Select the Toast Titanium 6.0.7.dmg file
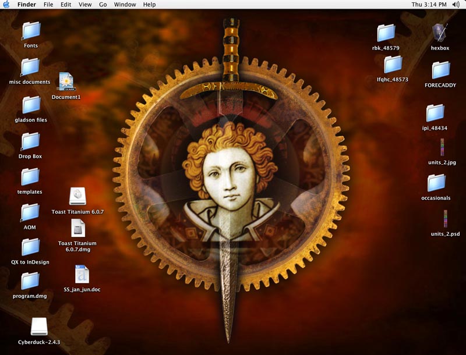 [77, 228]
